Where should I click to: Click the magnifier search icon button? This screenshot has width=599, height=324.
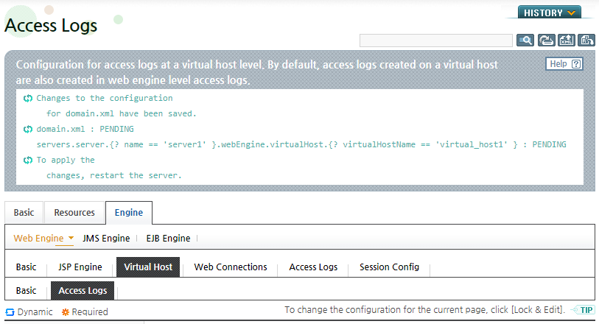(525, 40)
